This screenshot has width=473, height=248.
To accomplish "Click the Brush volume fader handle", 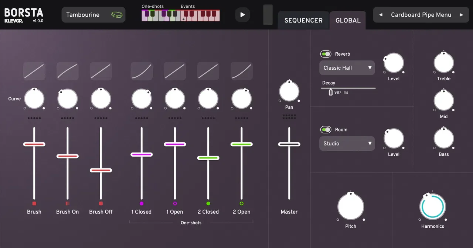I will tap(34, 144).
